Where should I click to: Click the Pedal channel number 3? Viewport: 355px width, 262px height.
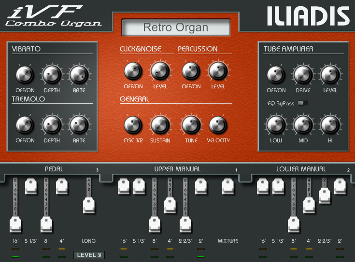click(x=98, y=170)
